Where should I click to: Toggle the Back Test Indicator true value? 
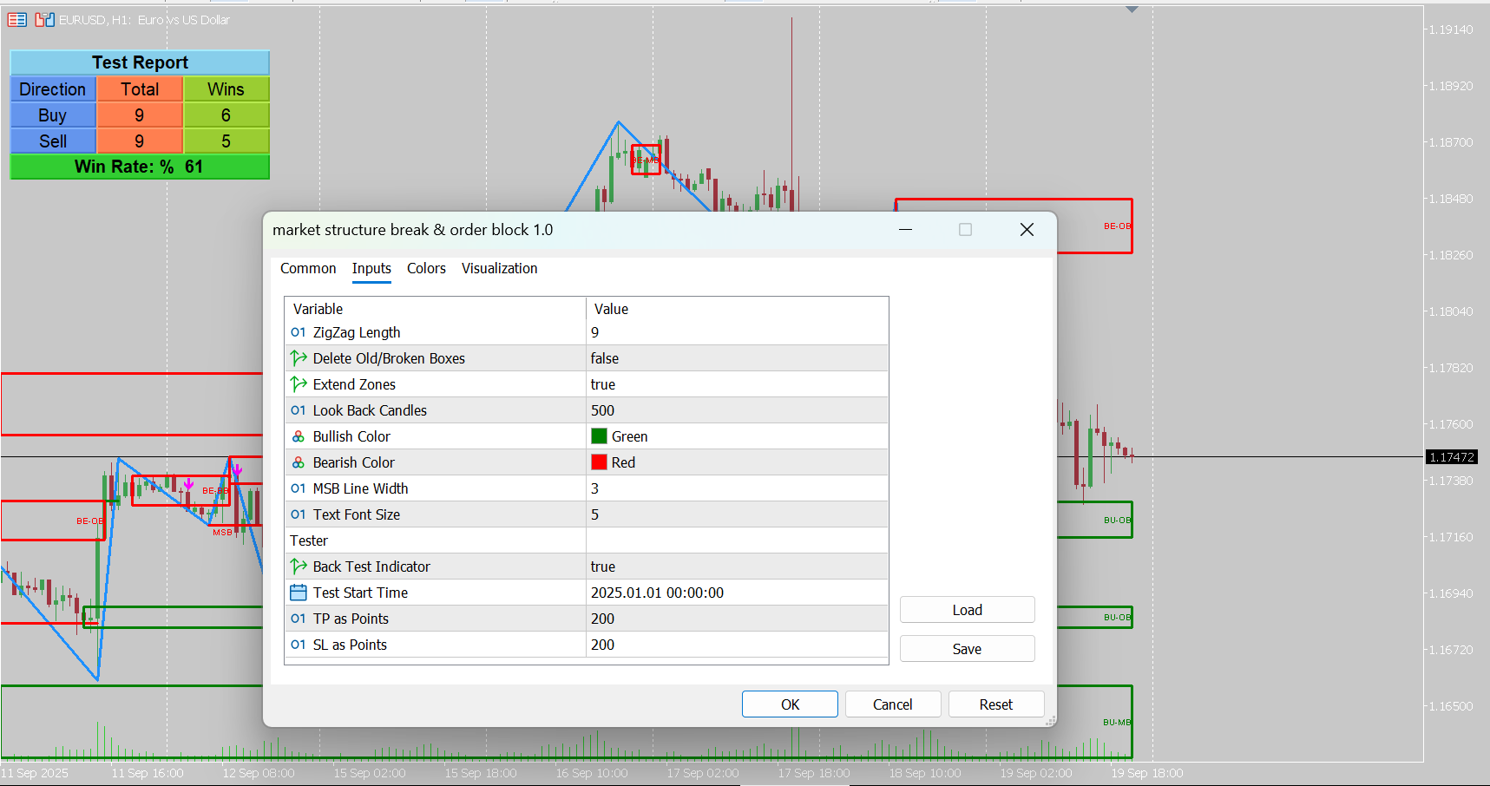click(738, 567)
